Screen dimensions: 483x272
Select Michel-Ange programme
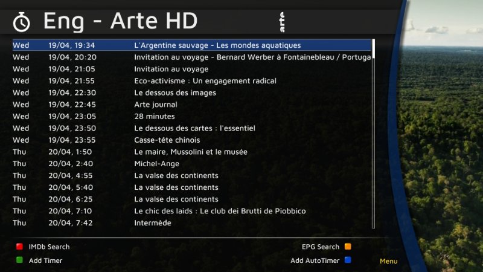pyautogui.click(x=192, y=163)
